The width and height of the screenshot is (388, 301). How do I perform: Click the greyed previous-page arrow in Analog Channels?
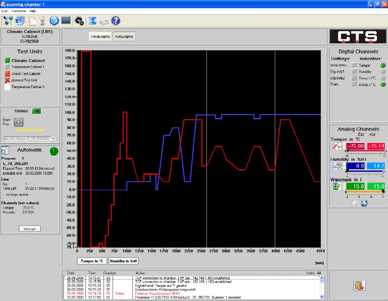(354, 203)
